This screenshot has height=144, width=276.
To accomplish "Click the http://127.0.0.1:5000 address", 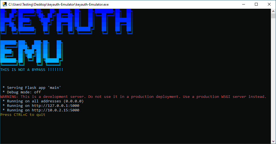I will tap(56, 106).
